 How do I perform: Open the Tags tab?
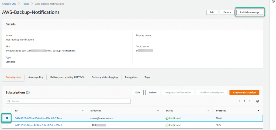tap(147, 77)
